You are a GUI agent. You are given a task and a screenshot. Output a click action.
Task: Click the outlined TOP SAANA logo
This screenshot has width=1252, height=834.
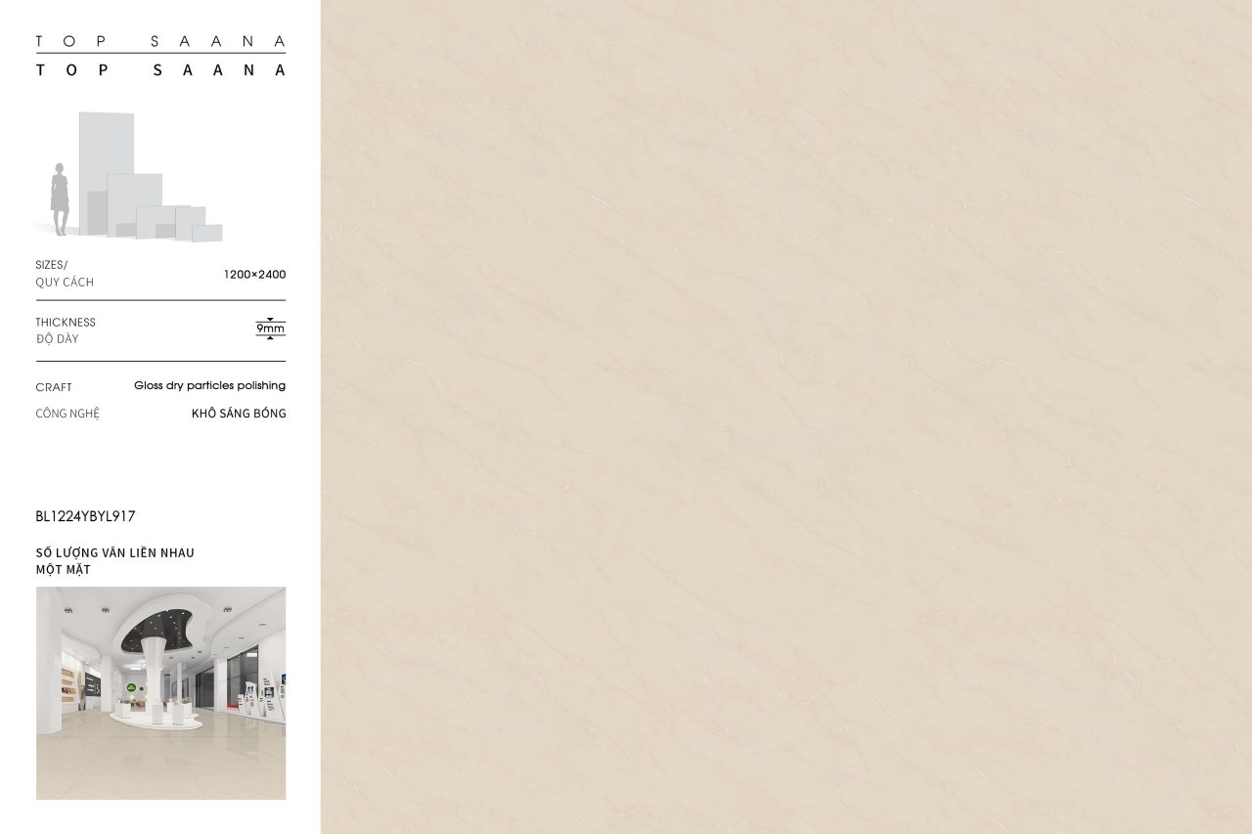[160, 41]
